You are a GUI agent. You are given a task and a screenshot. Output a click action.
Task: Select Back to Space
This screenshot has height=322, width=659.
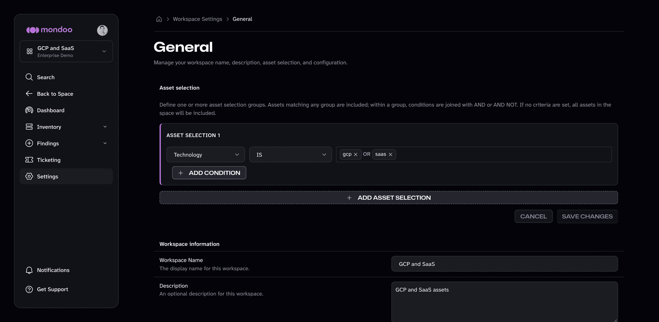[66, 94]
